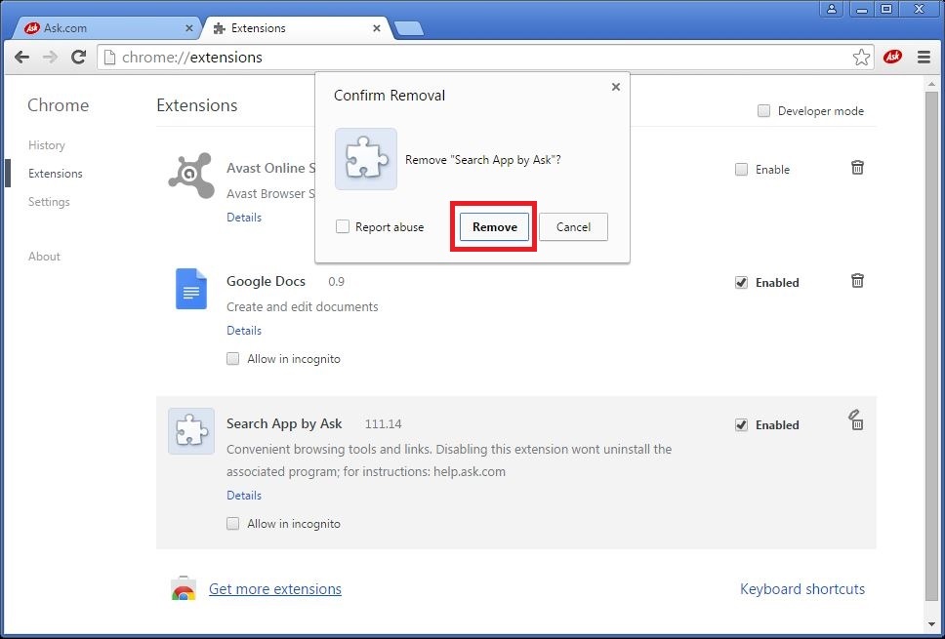Allow Search App by Ask in incognito
Viewport: 945px width, 639px height.
tap(232, 523)
